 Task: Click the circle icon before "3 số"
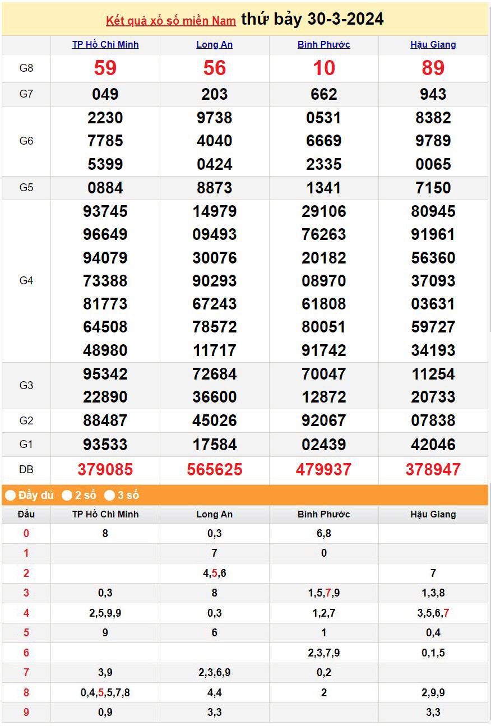click(108, 495)
